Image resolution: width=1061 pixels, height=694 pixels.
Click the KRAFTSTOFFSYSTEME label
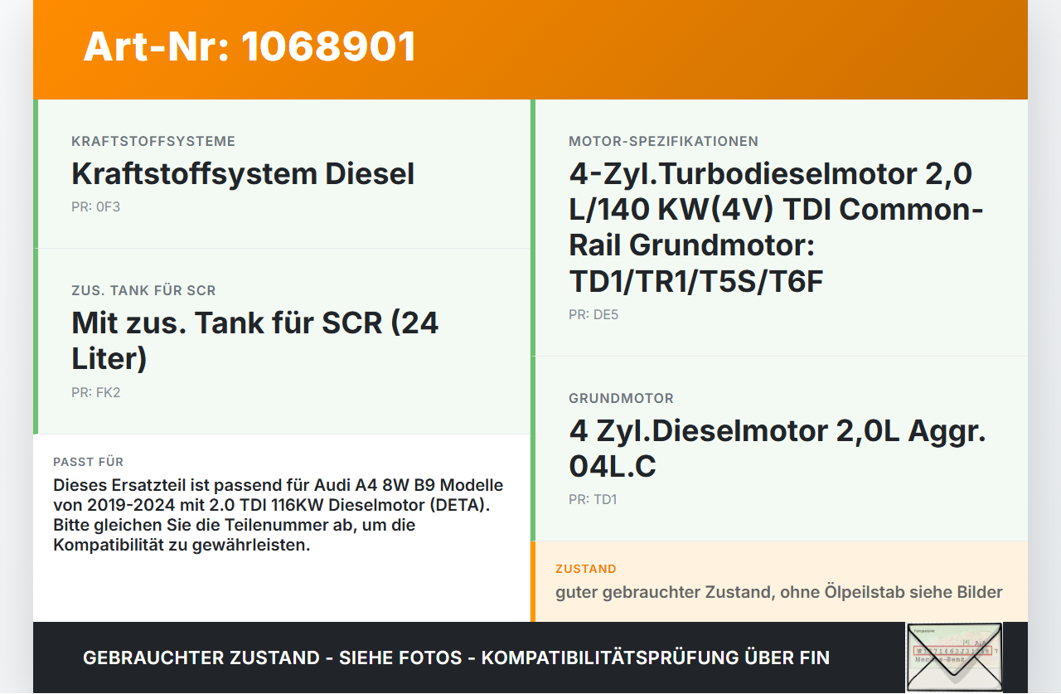tap(153, 142)
